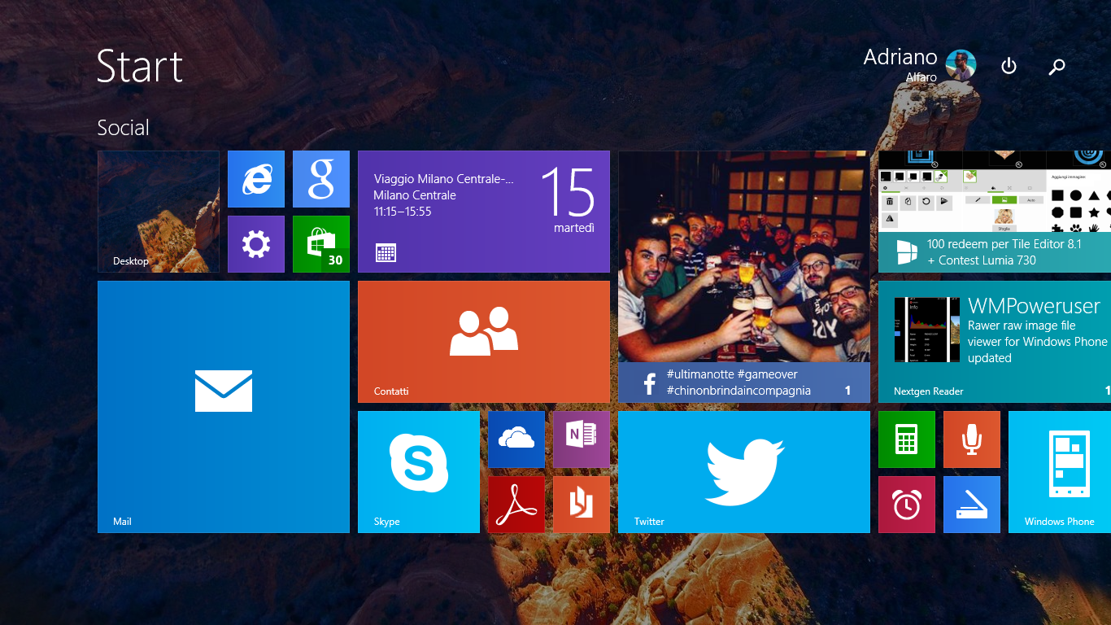
Task: Open the orange Reading List tile
Action: 582,505
